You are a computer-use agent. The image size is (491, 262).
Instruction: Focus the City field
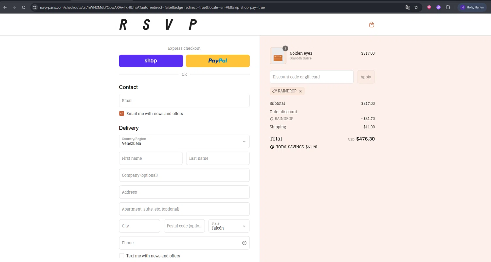tap(139, 226)
